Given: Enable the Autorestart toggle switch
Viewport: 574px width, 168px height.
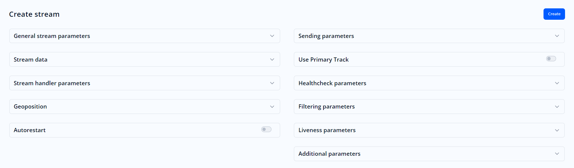Looking at the screenshot, I should [266, 129].
